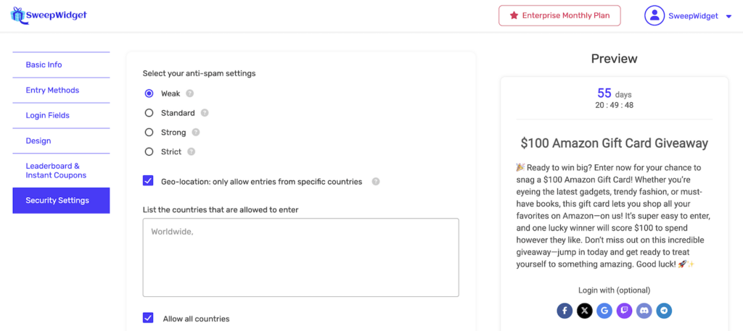Click the allowed countries text field
The image size is (743, 331).
click(x=300, y=257)
